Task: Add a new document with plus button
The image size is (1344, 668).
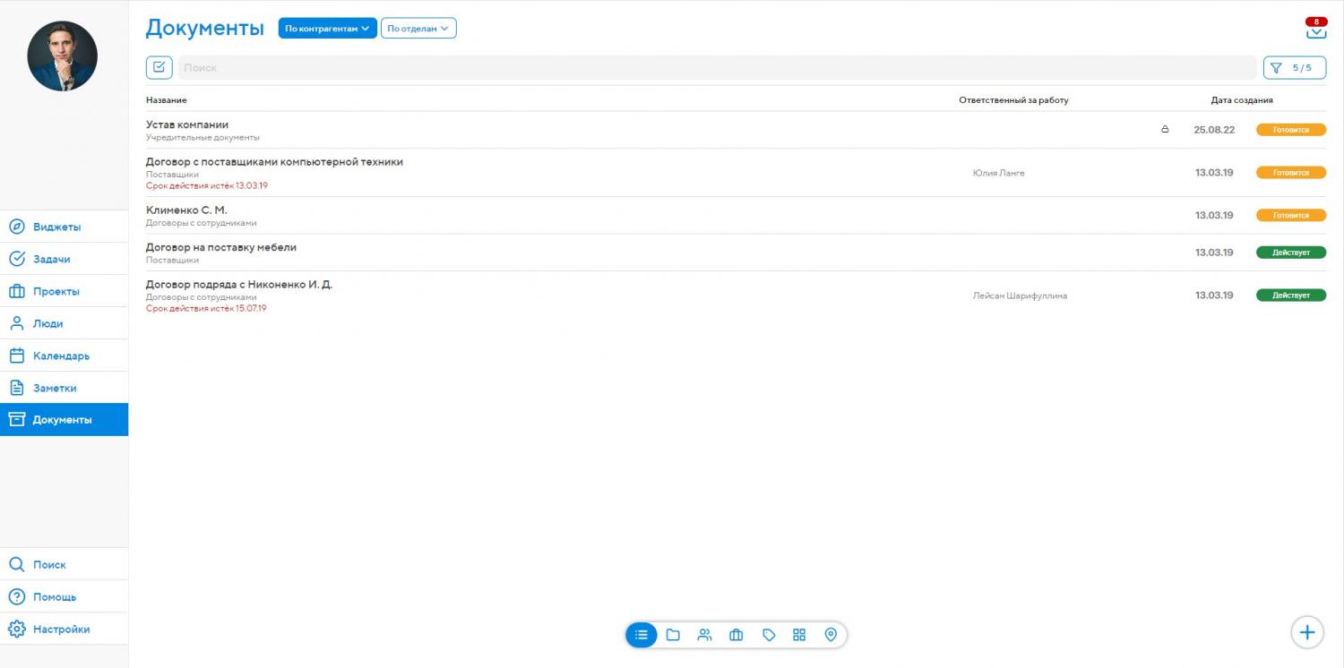Action: [x=1306, y=632]
